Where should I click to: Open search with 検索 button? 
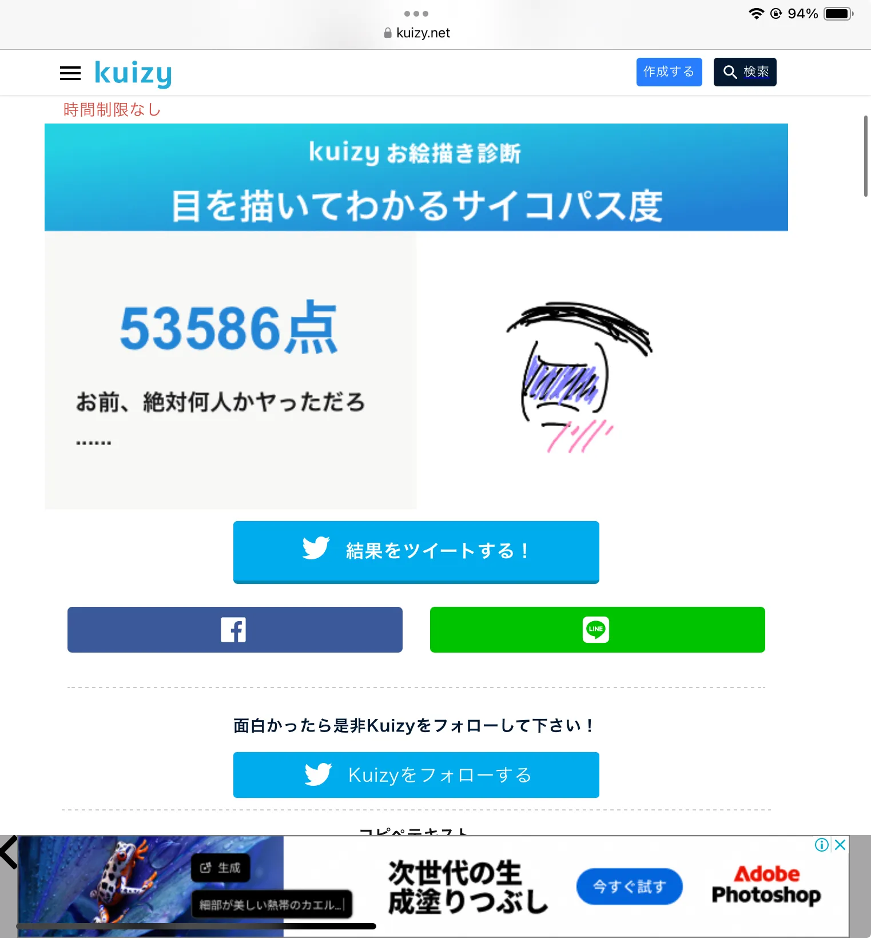(x=745, y=72)
